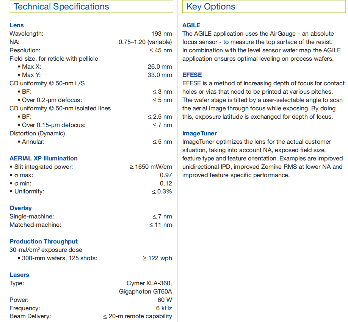Screen dimensions: 348x322
Task: Select the Lens subsection heading
Action: 17,25
